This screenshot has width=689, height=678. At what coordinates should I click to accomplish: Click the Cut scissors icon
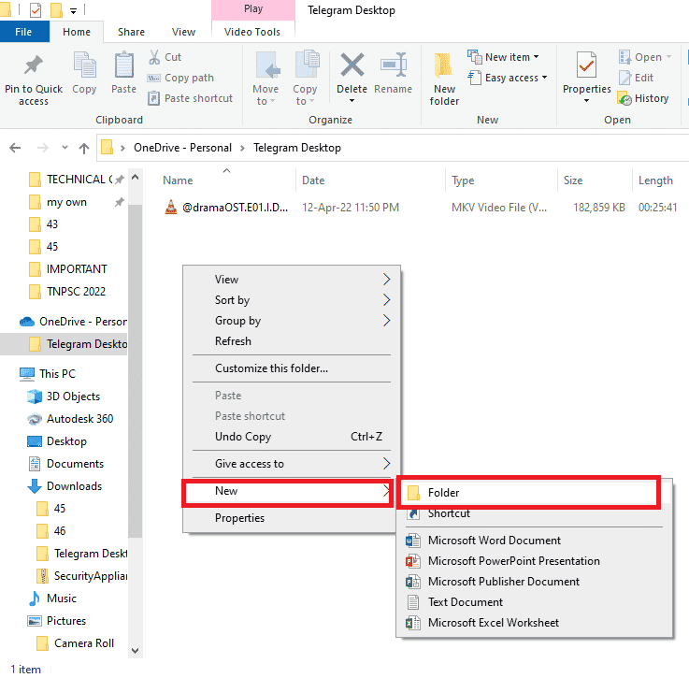tap(154, 57)
